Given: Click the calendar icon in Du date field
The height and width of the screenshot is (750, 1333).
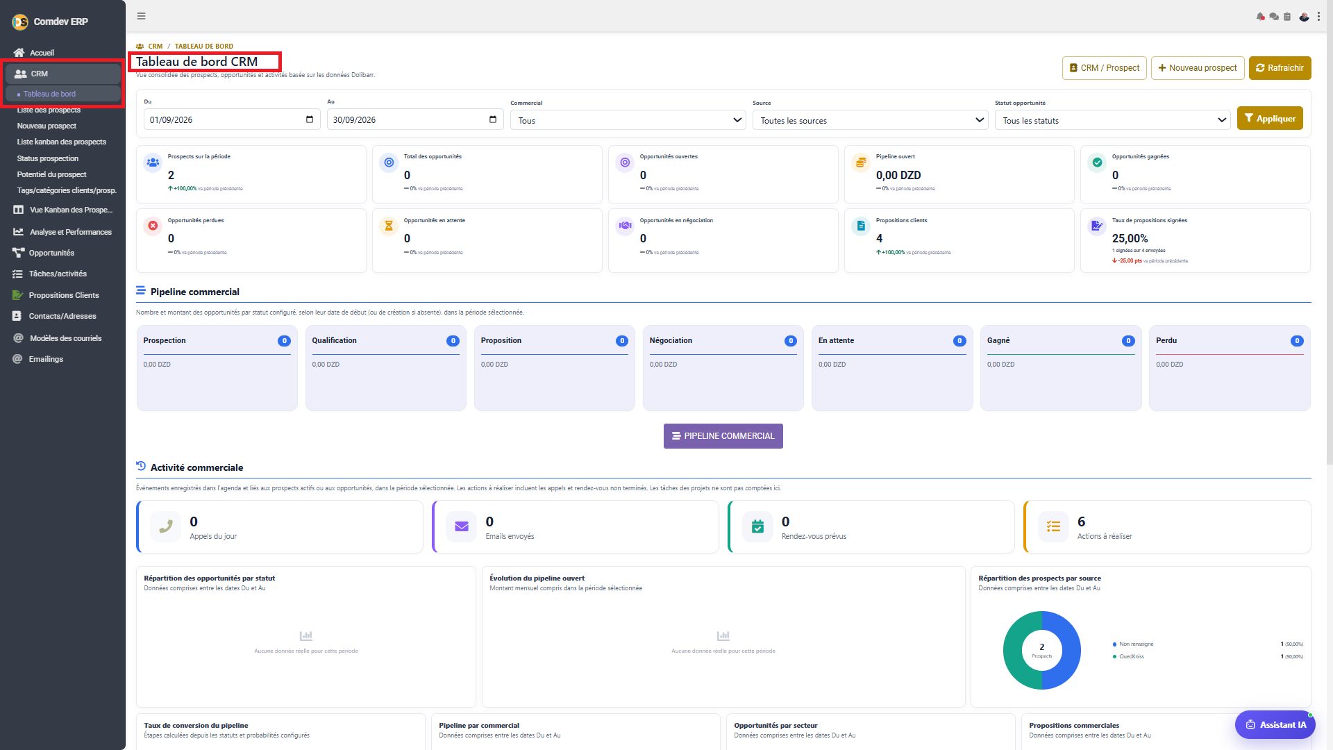Looking at the screenshot, I should pyautogui.click(x=310, y=119).
